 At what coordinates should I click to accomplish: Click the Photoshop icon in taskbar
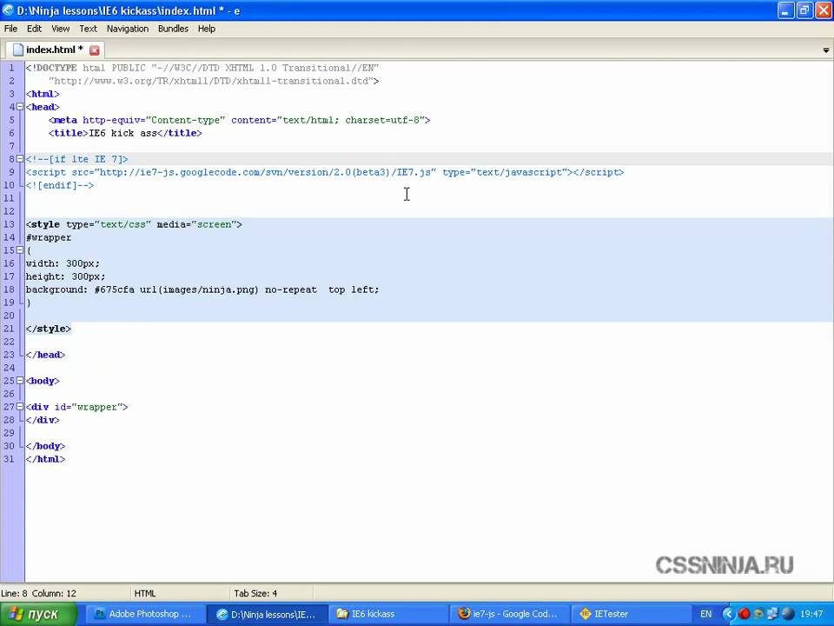pyautogui.click(x=99, y=614)
